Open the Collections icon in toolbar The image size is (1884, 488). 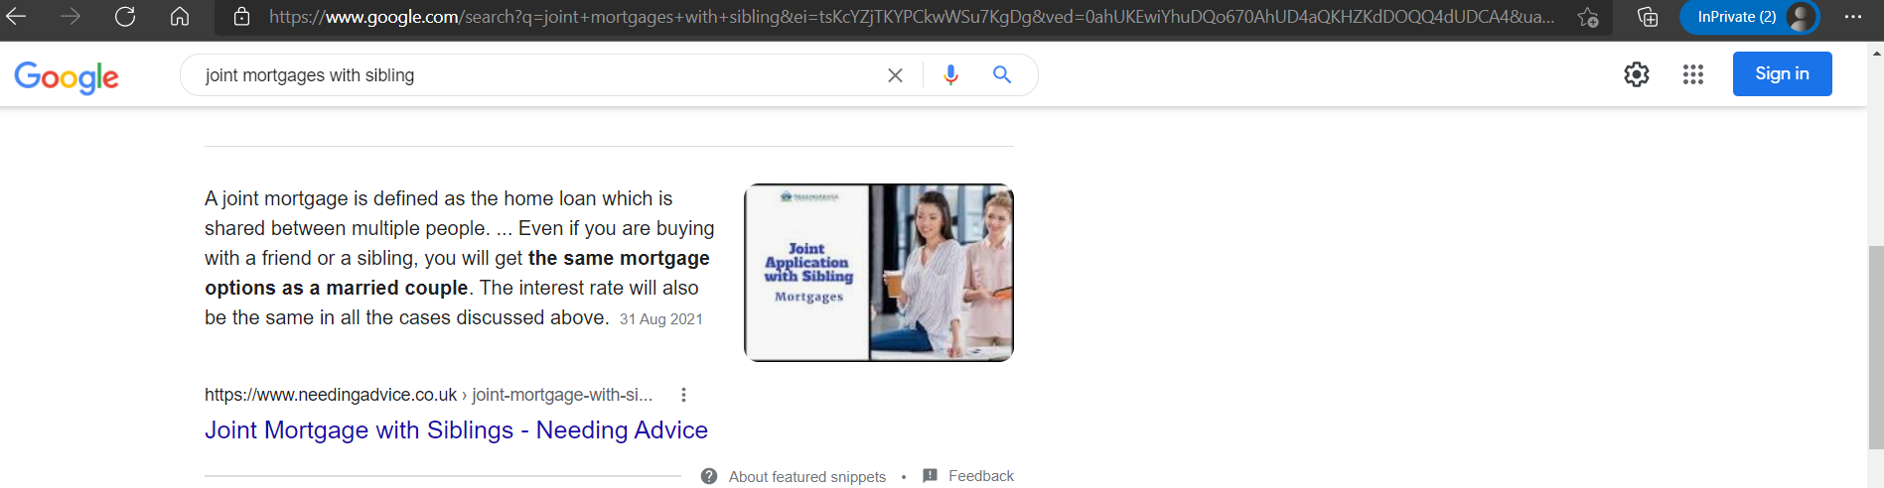click(x=1648, y=17)
